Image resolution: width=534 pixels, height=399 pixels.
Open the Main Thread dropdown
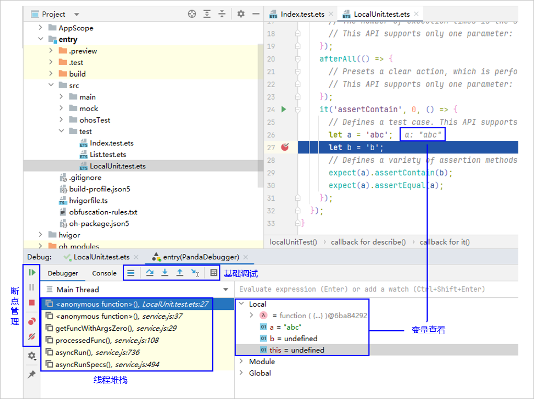(226, 289)
